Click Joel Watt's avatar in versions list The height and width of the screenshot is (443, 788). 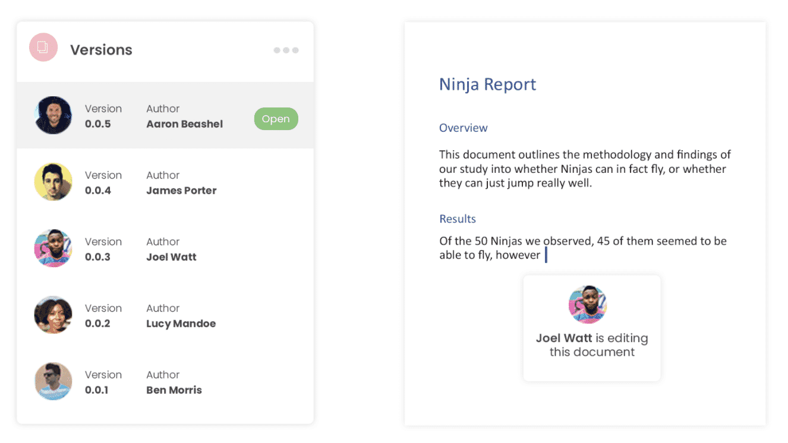(53, 248)
